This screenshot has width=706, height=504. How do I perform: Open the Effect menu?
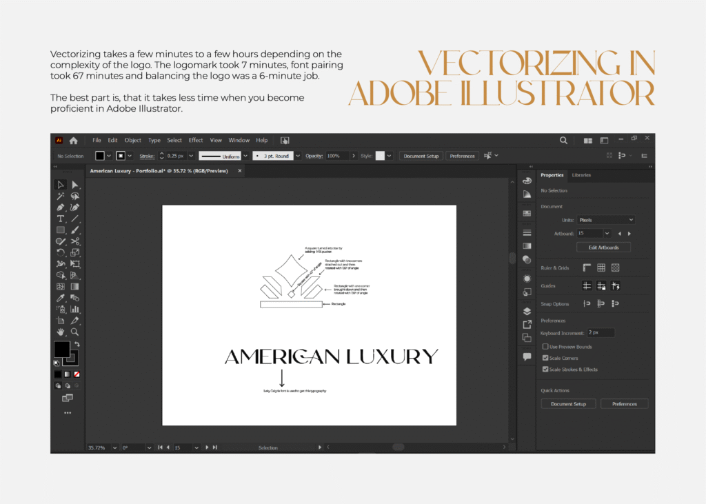click(x=196, y=140)
